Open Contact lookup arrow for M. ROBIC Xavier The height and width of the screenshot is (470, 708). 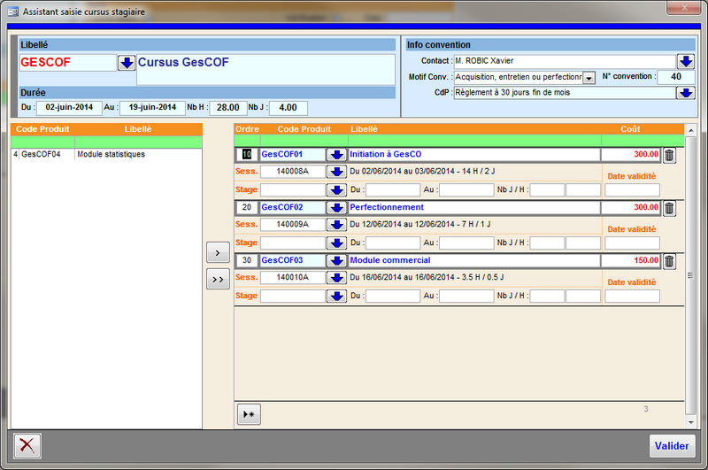pos(686,61)
